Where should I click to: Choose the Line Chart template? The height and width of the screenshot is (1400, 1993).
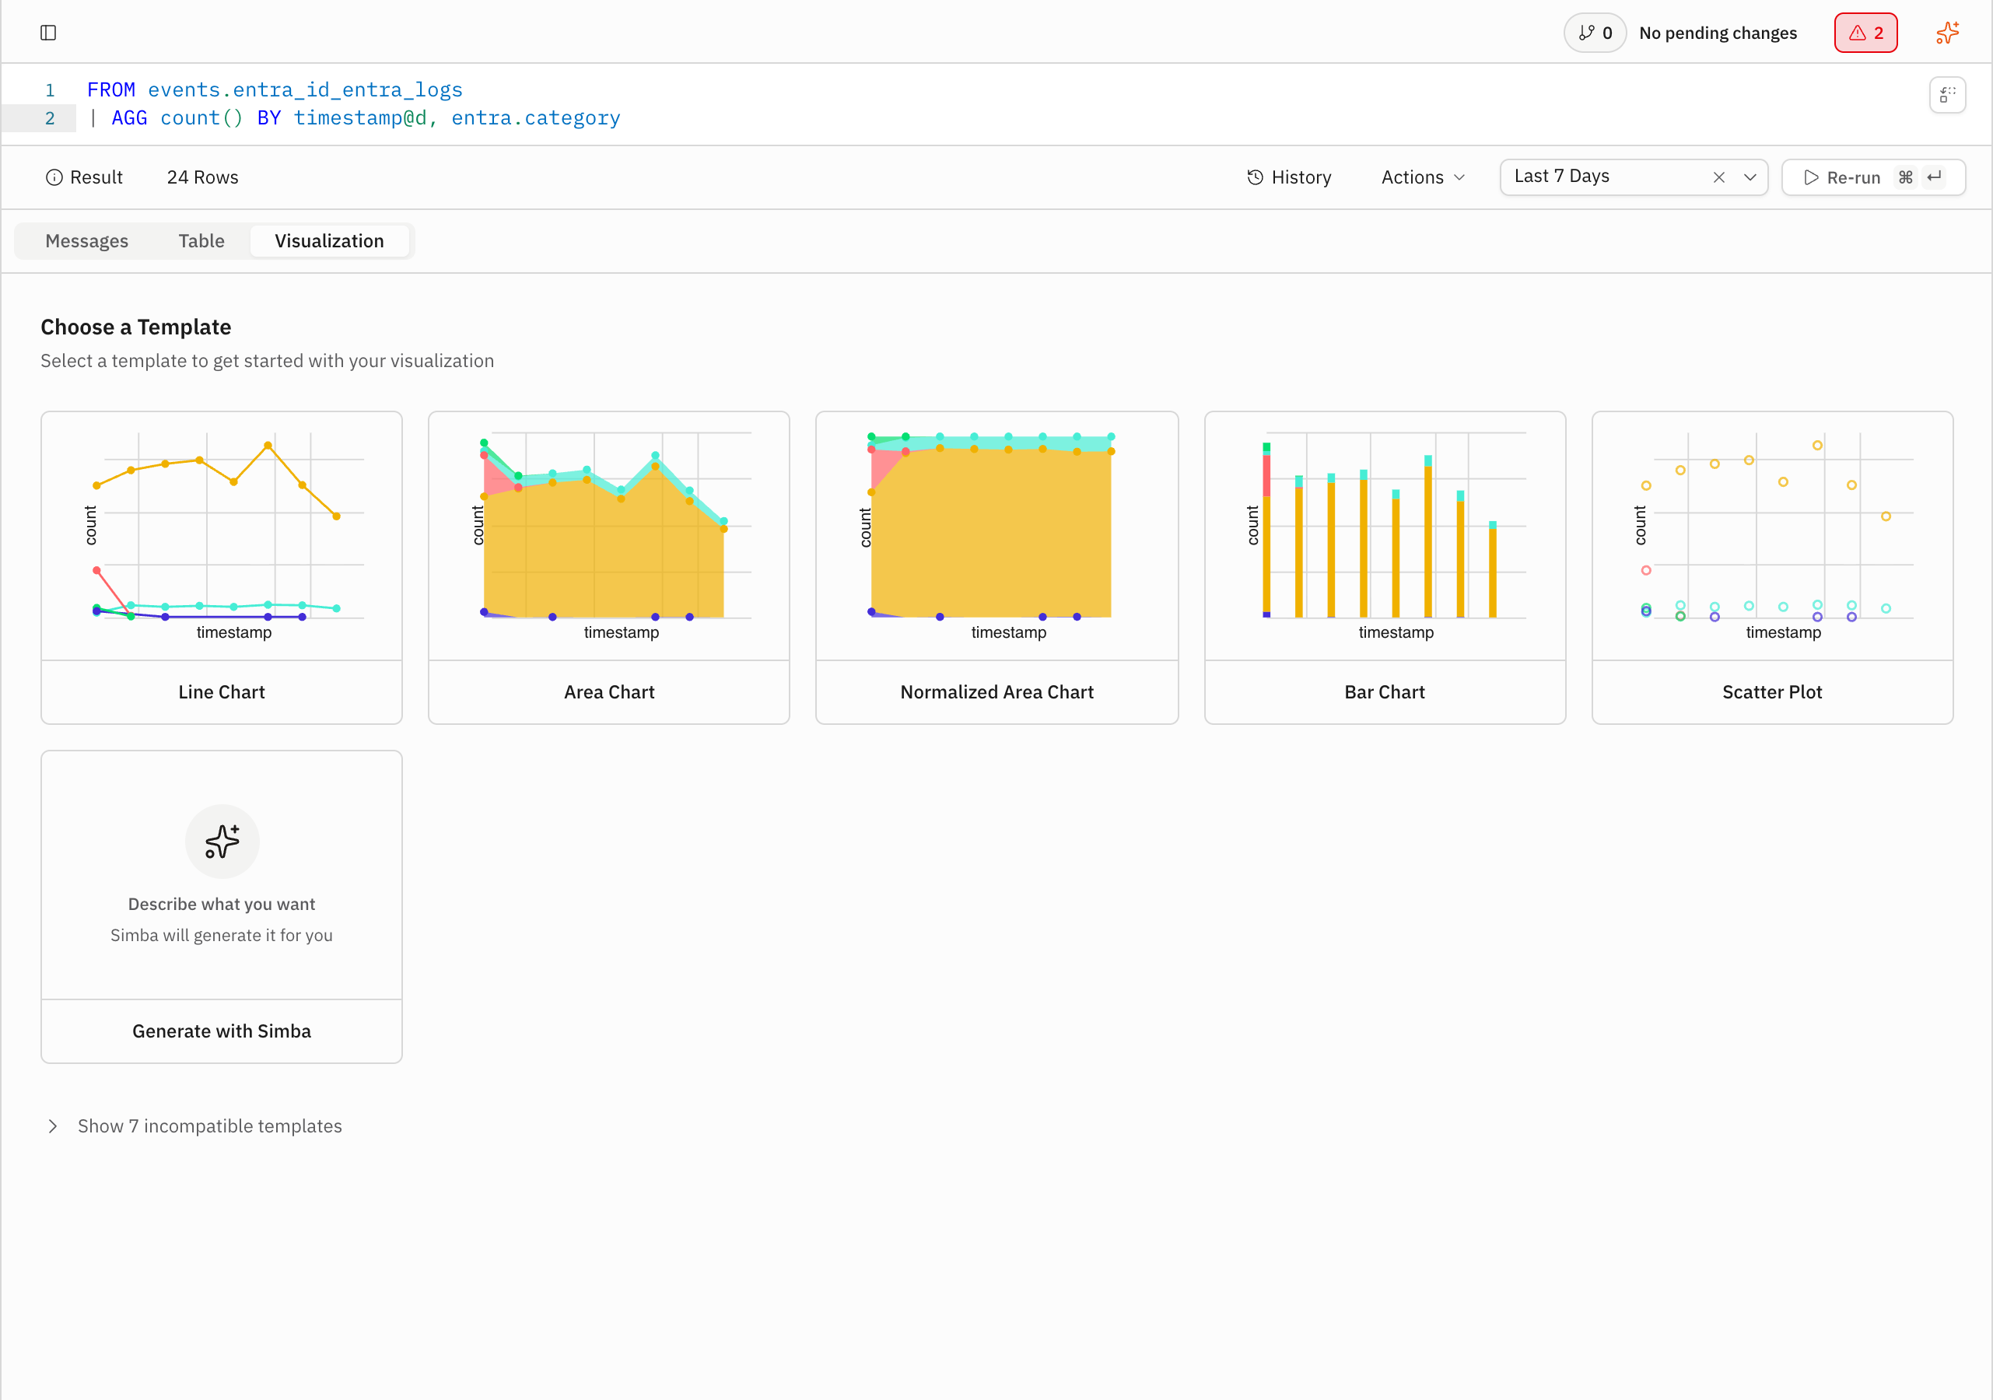pos(222,568)
